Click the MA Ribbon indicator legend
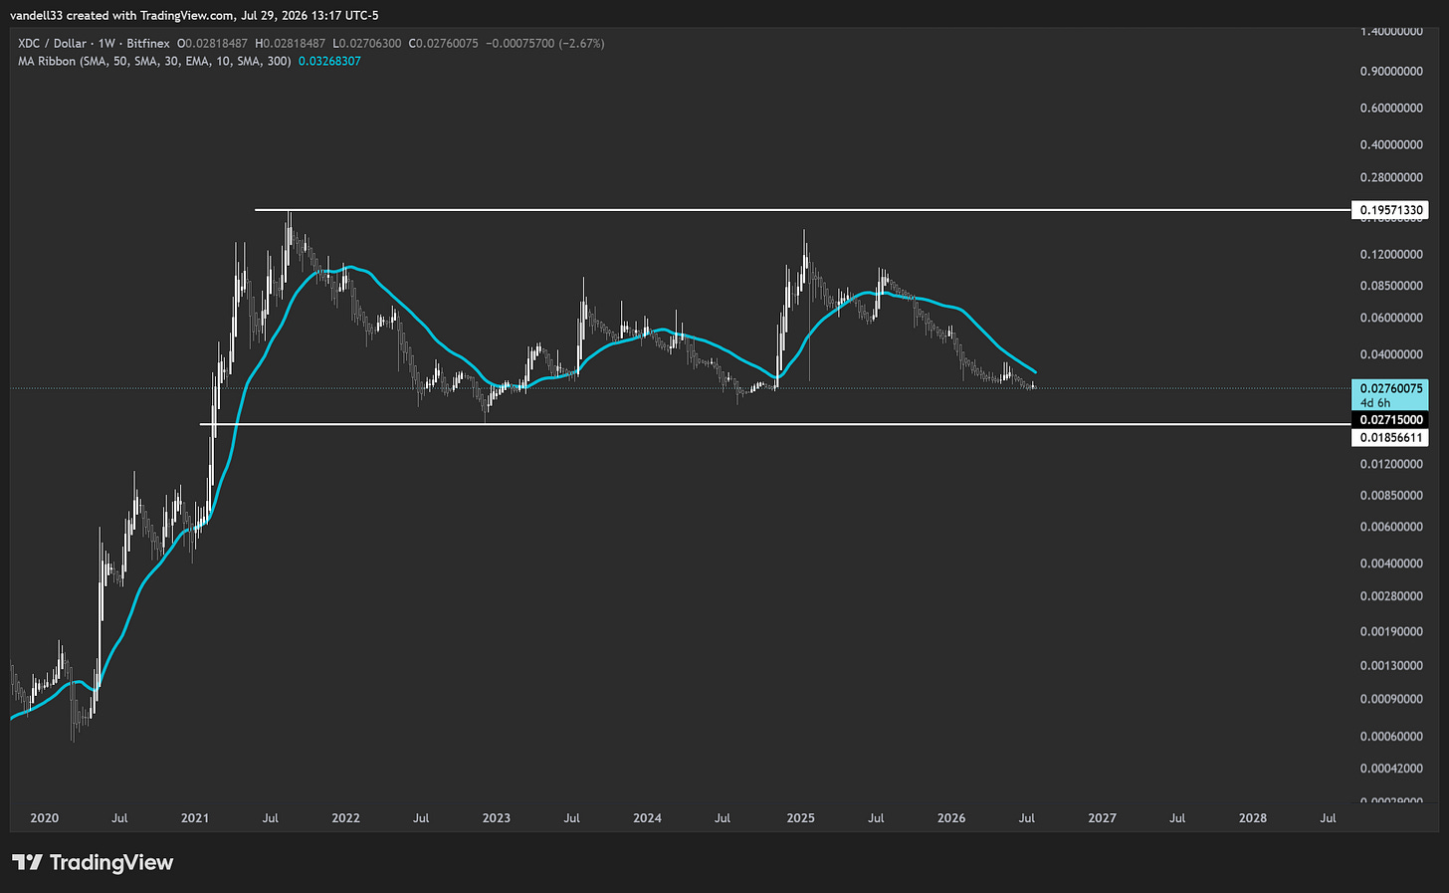The width and height of the screenshot is (1449, 893). point(154,62)
